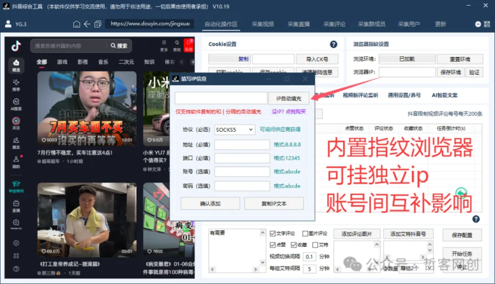
Task: Open the 每组2个 quantity dropdown
Action: (x=415, y=269)
